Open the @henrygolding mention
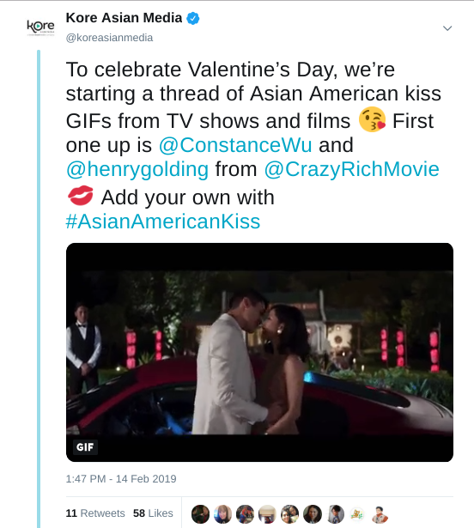 pyautogui.click(x=137, y=169)
